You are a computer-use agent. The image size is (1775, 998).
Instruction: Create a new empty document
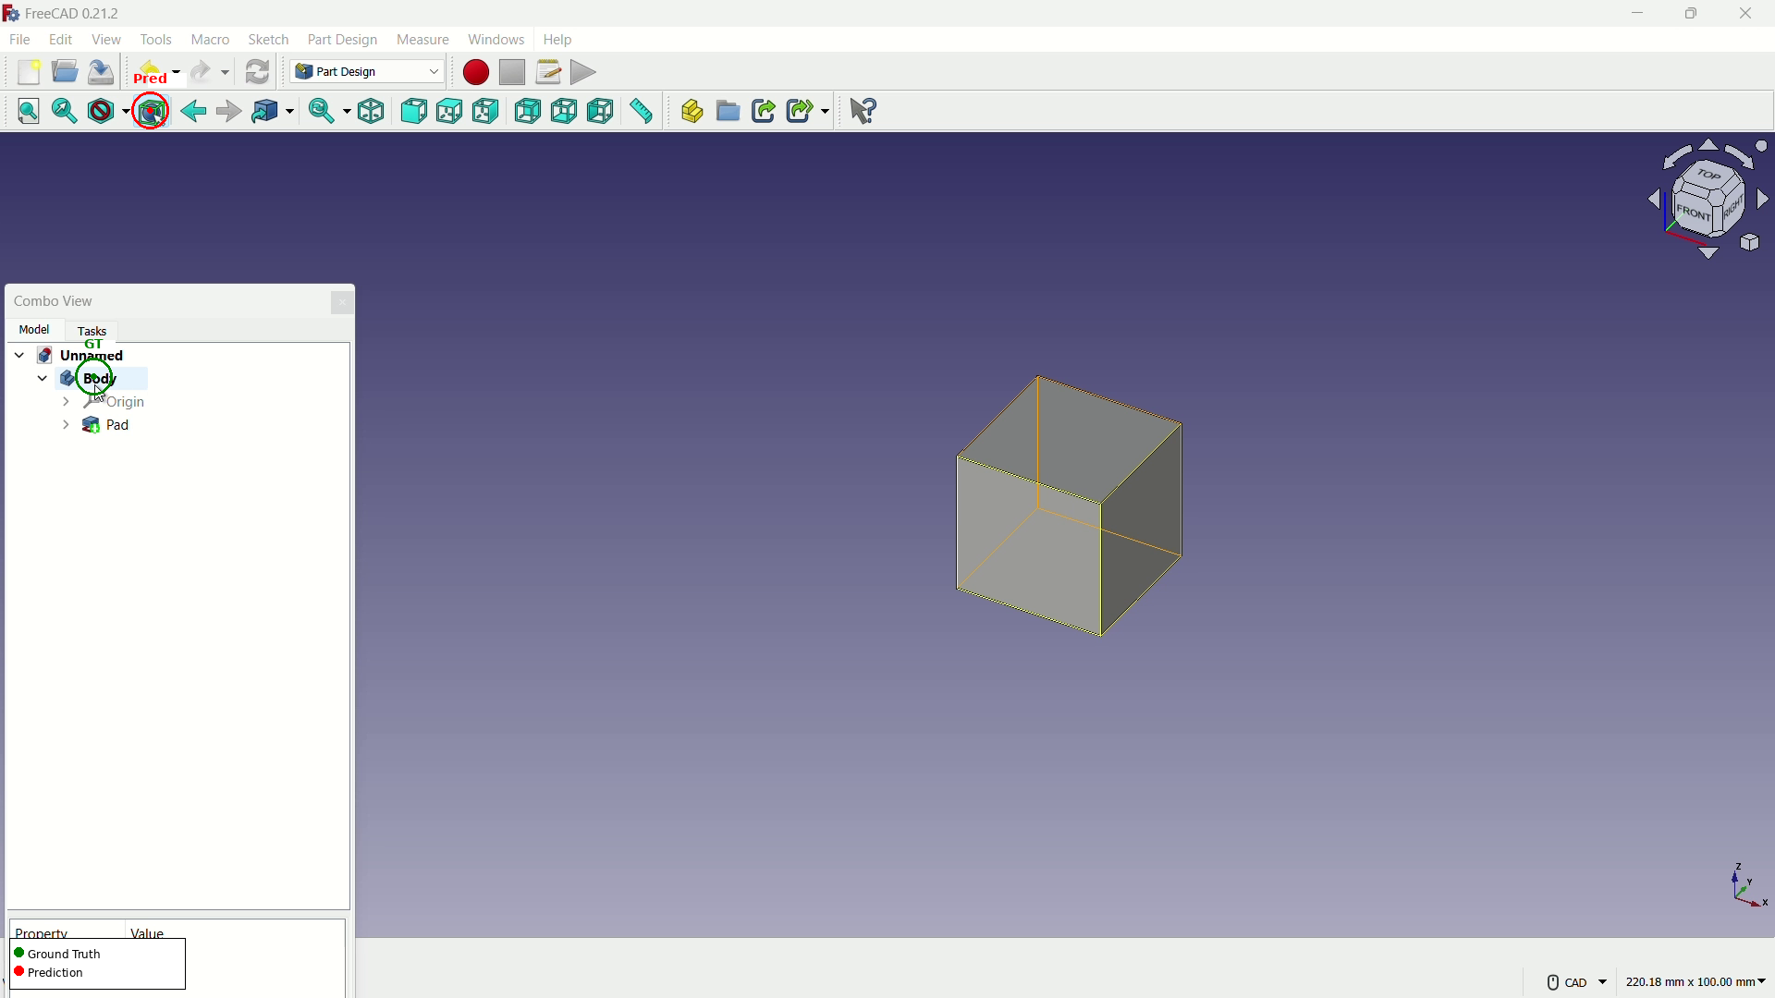pyautogui.click(x=29, y=72)
